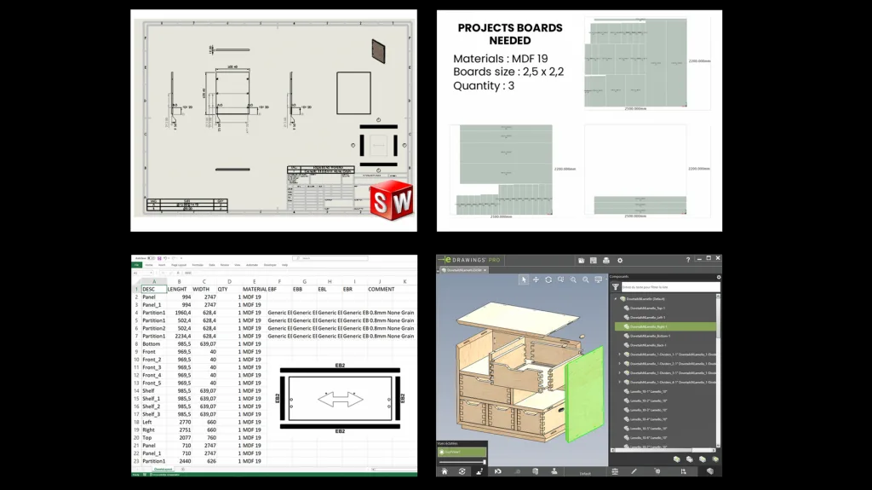Activate the Select arrow tool in eDrawings
This screenshot has width=872, height=490.
524,280
